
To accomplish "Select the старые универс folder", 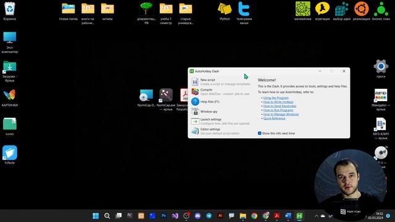I will coord(186,13).
